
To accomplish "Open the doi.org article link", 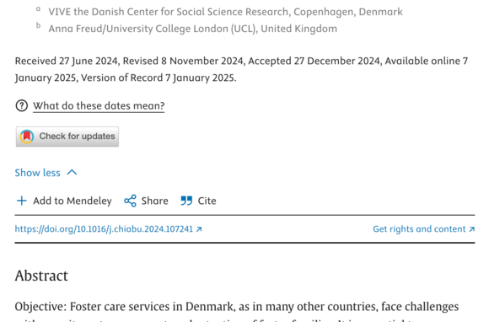I will coord(108,229).
